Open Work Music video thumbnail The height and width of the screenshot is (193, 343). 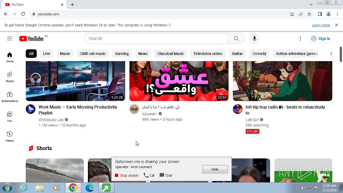75,81
